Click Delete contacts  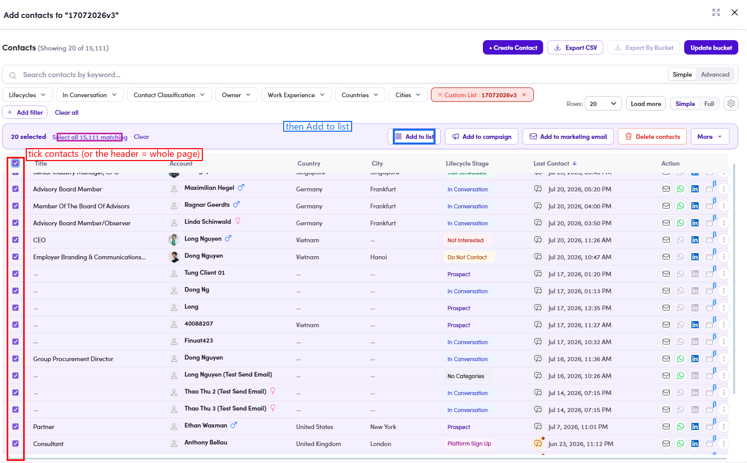[x=652, y=136]
